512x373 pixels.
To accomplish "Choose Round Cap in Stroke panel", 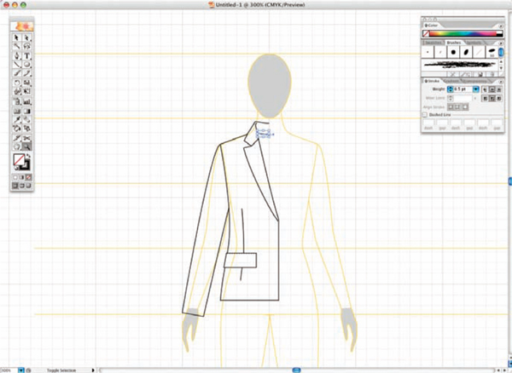I will pyautogui.click(x=492, y=89).
